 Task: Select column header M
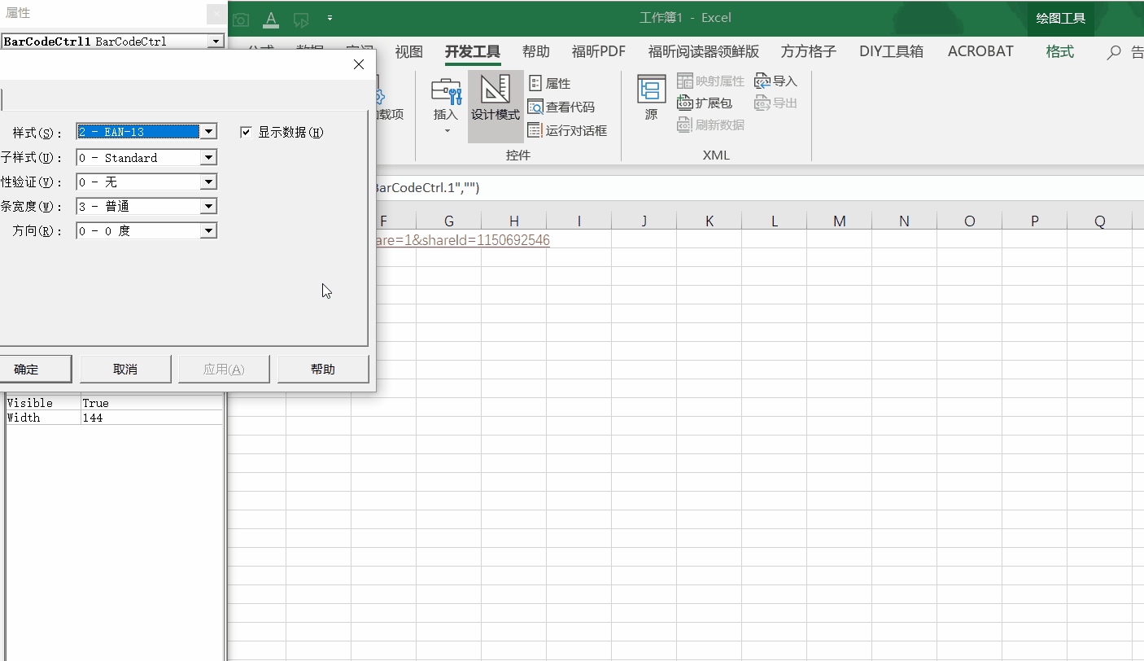click(x=840, y=221)
